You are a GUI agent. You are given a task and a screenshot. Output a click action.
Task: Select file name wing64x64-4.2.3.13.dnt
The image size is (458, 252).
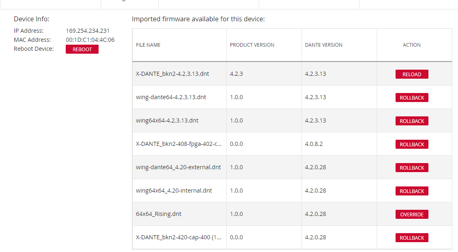pos(167,120)
